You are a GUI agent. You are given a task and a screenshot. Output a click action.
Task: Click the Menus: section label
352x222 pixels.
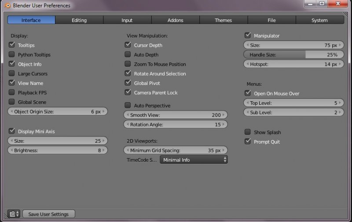(x=254, y=84)
